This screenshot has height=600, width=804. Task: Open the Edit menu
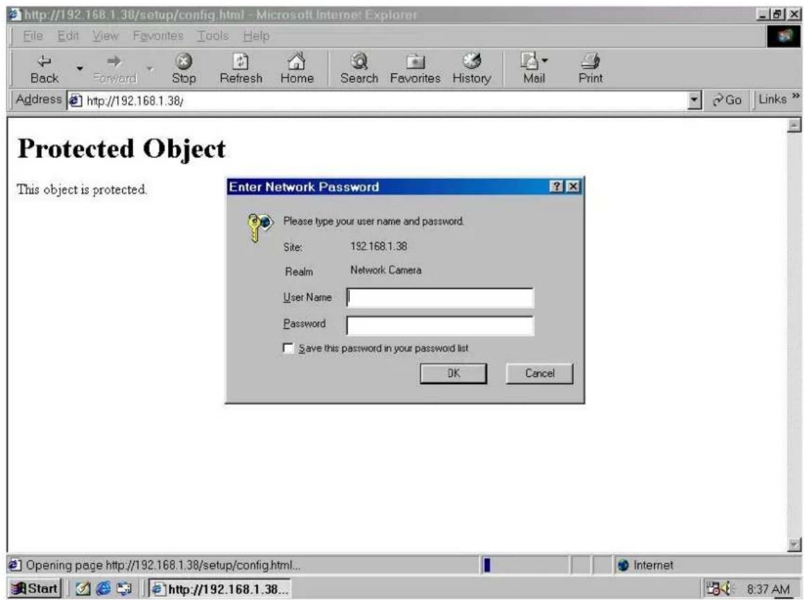click(x=68, y=36)
